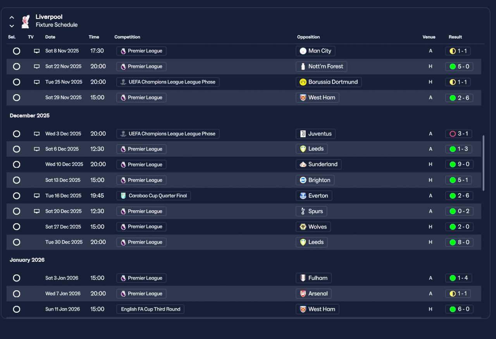The height and width of the screenshot is (339, 496).
Task: Click the Champions League logo on Tue 25 Nov
Action: click(123, 82)
